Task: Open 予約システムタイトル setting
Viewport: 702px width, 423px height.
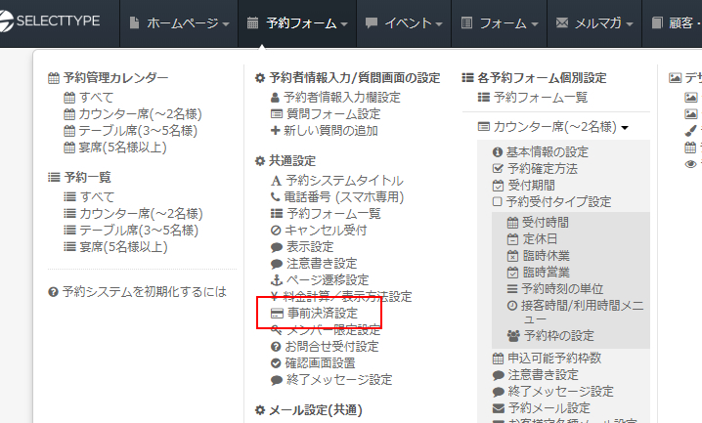Action: point(337,180)
